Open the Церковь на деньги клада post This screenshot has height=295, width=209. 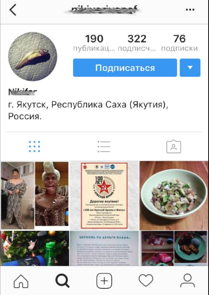point(104,248)
